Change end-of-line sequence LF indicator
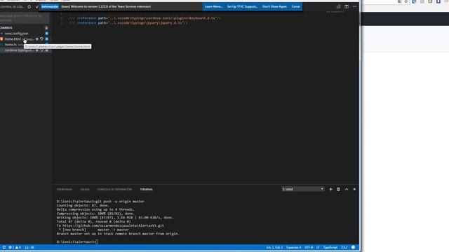The image size is (449, 252). point(318,247)
